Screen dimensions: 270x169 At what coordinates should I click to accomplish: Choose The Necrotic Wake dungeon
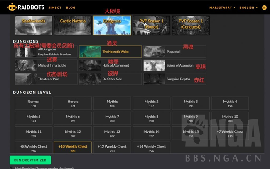point(110,52)
